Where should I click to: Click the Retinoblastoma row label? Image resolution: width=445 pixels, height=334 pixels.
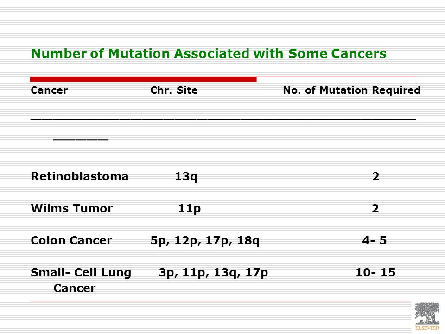pos(79,176)
